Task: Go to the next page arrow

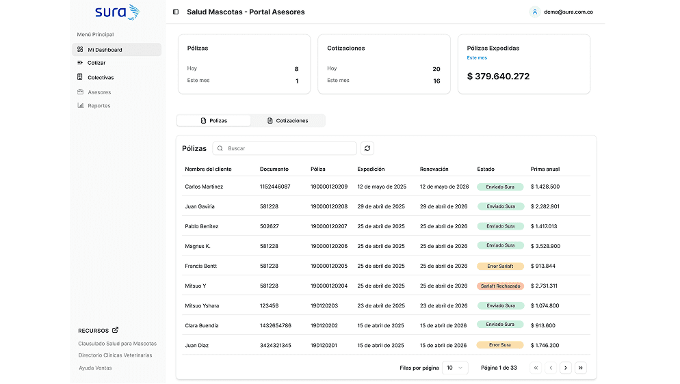Action: [x=566, y=368]
